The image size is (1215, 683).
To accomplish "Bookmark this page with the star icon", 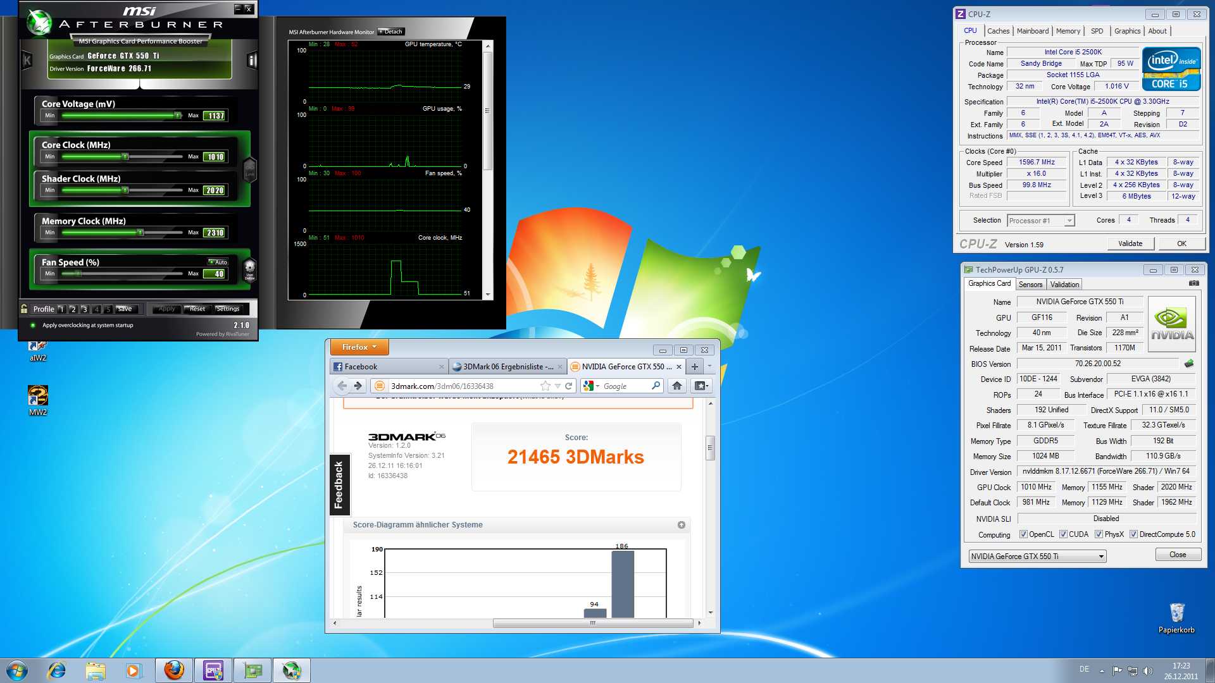I will (545, 386).
